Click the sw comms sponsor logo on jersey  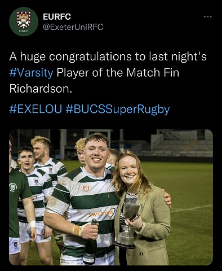(x=102, y=213)
